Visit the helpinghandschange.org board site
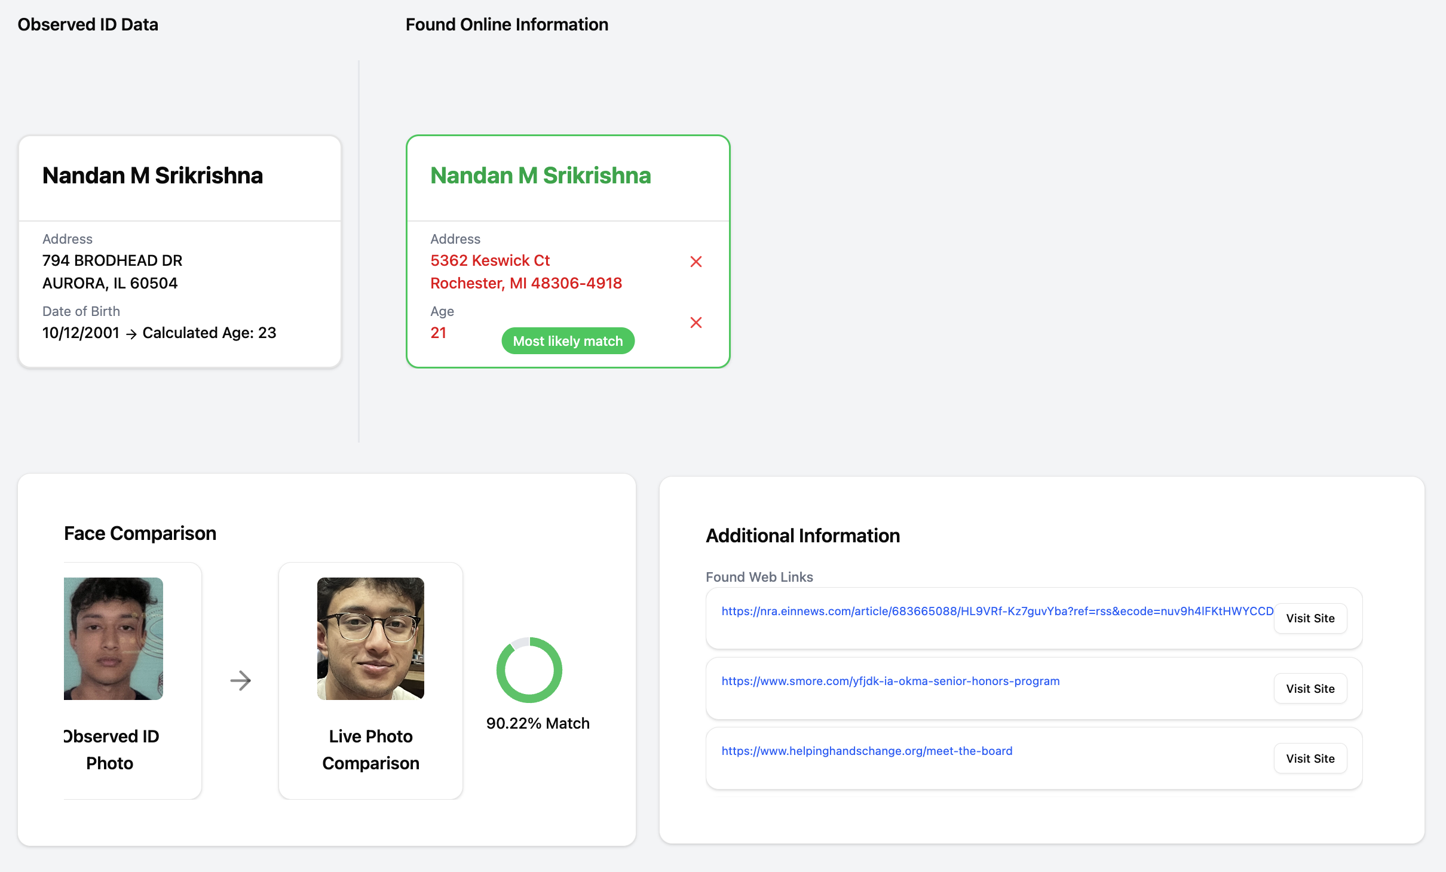This screenshot has width=1446, height=872. (x=1310, y=759)
